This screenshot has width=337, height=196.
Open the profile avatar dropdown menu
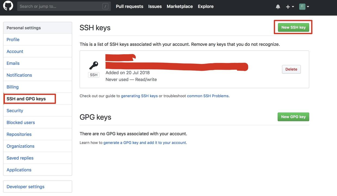click(307, 6)
